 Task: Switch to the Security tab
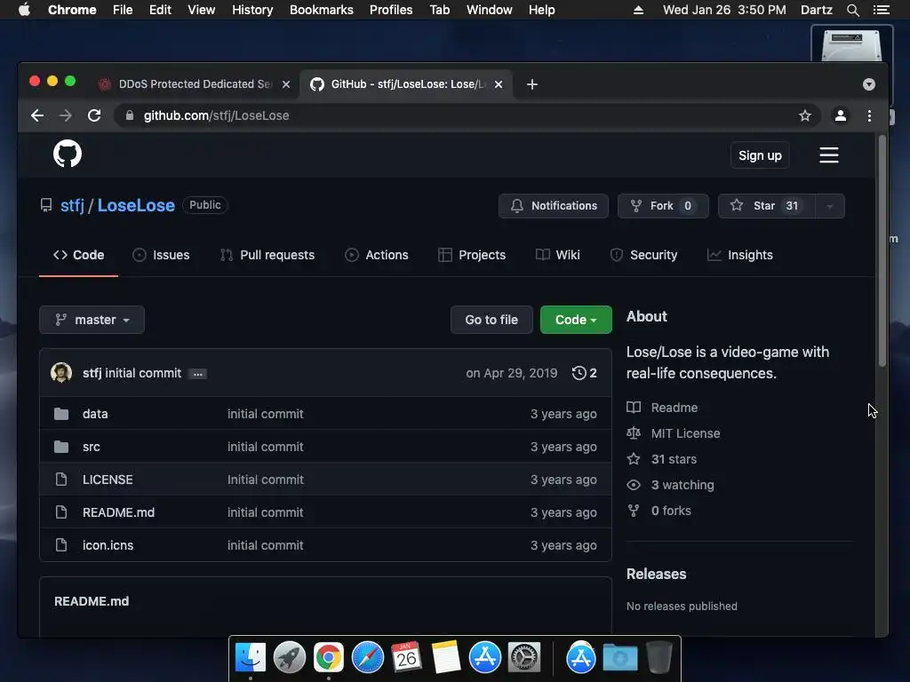643,255
